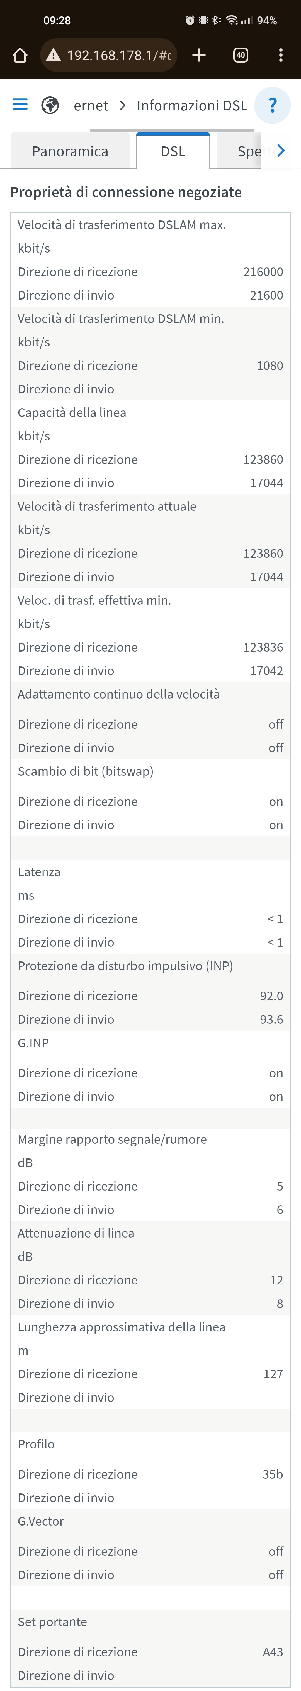
Task: Show the open tabs counter
Action: tap(241, 55)
